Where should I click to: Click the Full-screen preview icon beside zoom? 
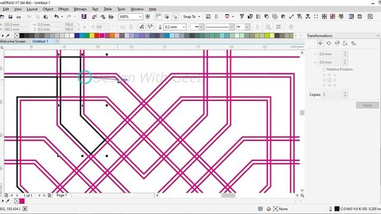click(148, 17)
